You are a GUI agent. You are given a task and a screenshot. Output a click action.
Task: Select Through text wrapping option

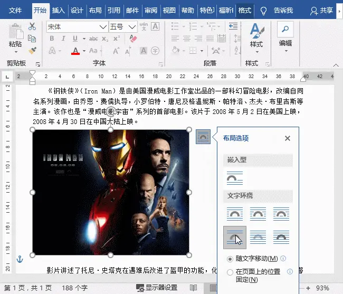(281, 214)
